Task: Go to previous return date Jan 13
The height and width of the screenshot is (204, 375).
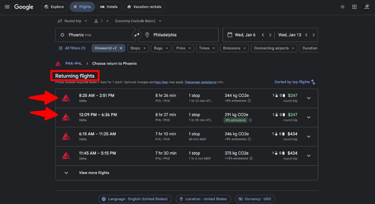Action: pos(306,35)
